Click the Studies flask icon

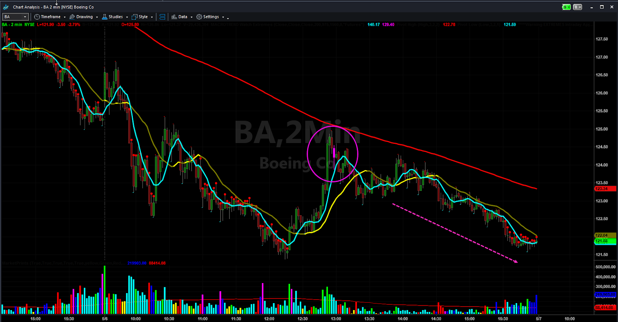pos(105,17)
